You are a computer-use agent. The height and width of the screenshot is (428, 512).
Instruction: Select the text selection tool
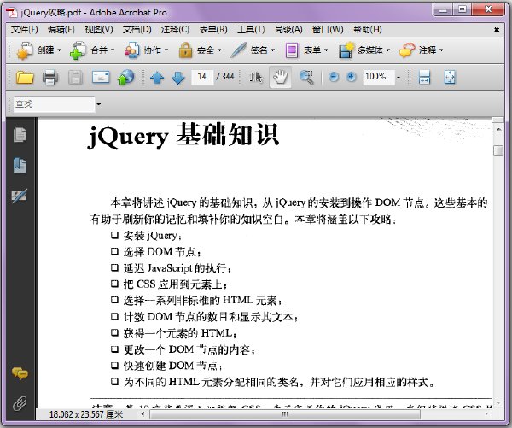(x=256, y=78)
